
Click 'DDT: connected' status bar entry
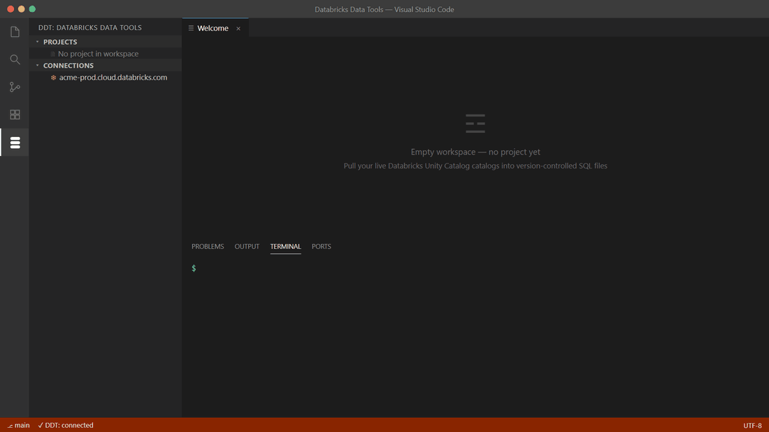66,425
